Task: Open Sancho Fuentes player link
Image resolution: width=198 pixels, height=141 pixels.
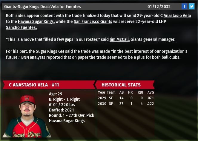Action: click(x=21, y=27)
